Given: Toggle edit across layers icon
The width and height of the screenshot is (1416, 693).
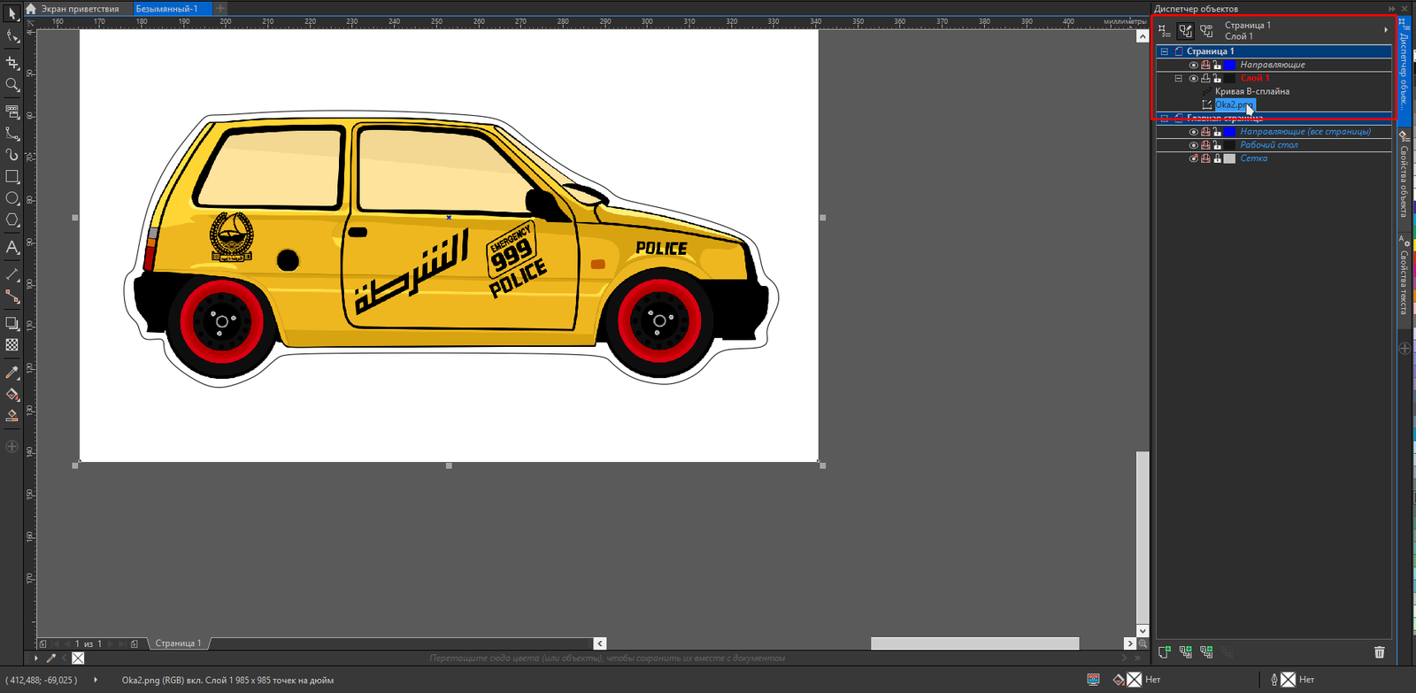Looking at the screenshot, I should (x=1186, y=31).
